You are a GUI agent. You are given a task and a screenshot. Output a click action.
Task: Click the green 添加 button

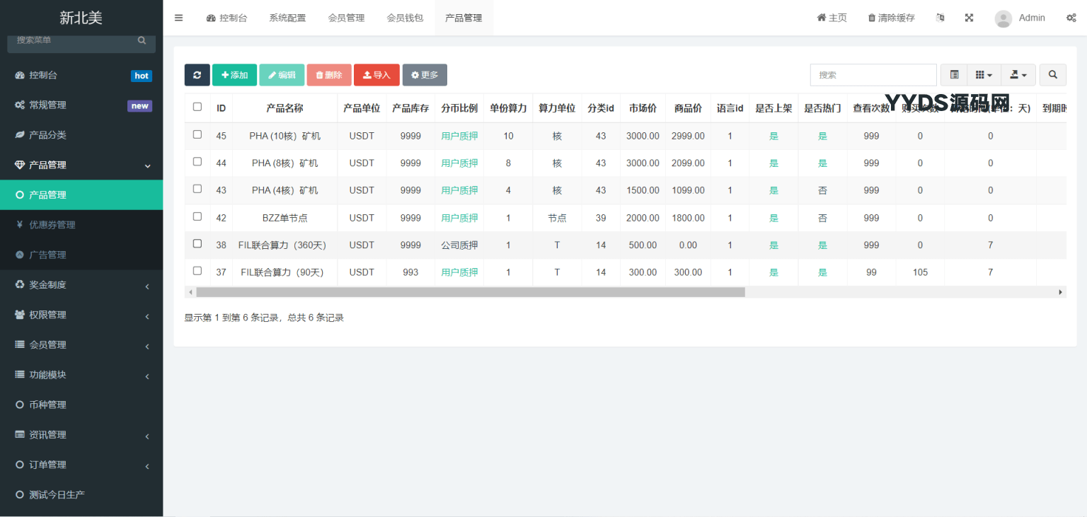click(234, 75)
